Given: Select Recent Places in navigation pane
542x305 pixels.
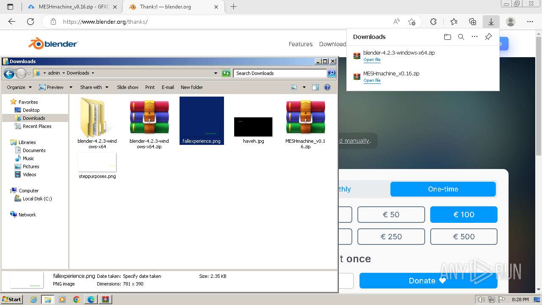Looking at the screenshot, I should point(37,126).
